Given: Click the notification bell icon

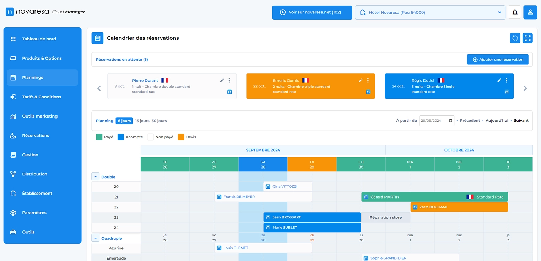Looking at the screenshot, I should click(514, 12).
